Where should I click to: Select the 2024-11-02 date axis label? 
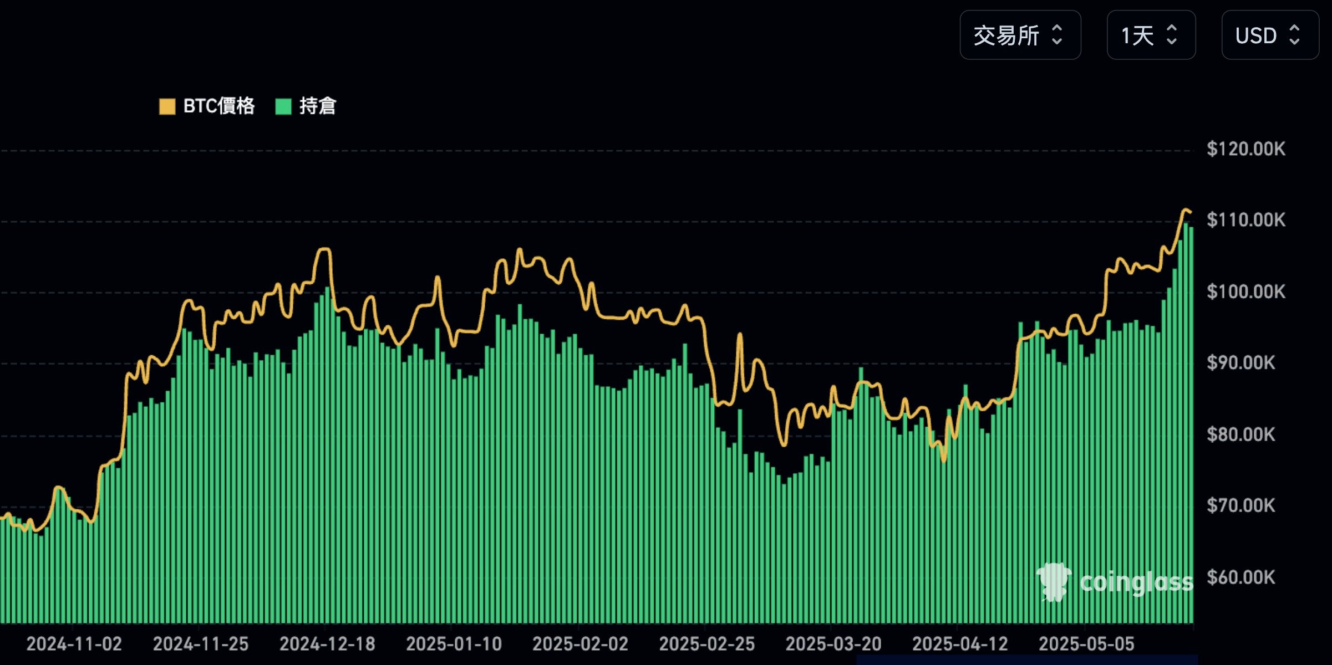pyautogui.click(x=74, y=644)
